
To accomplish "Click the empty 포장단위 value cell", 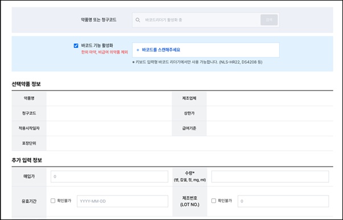I will pyautogui.click(x=190, y=144).
